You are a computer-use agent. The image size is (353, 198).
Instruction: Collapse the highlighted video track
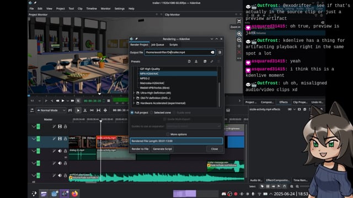click(x=34, y=139)
